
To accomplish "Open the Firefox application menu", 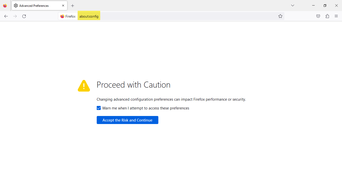I will click(336, 16).
